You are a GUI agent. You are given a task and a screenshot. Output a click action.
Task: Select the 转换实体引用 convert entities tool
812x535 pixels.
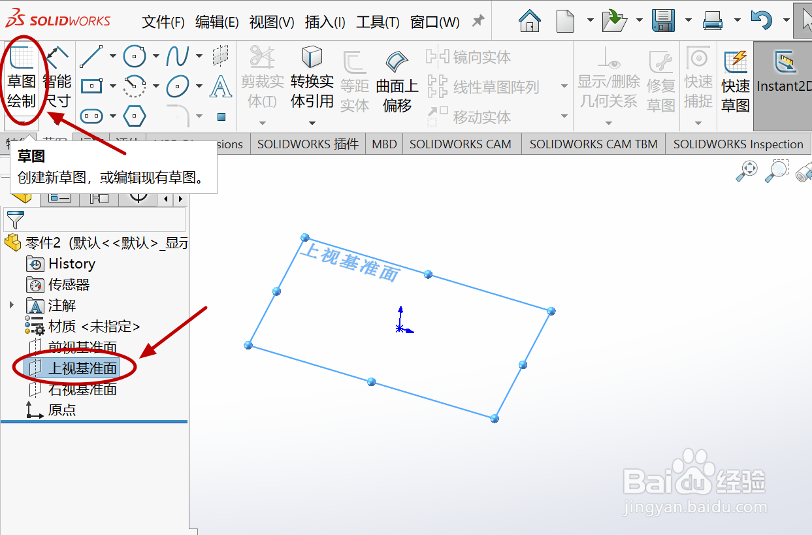(x=312, y=78)
